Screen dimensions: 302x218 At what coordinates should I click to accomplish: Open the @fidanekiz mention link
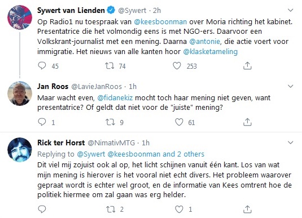[x=115, y=97]
